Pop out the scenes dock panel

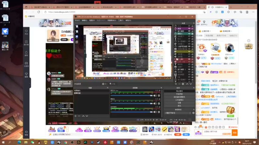107,88
